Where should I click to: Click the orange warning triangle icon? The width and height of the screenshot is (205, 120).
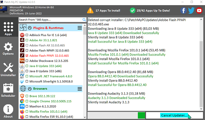pos(90,10)
